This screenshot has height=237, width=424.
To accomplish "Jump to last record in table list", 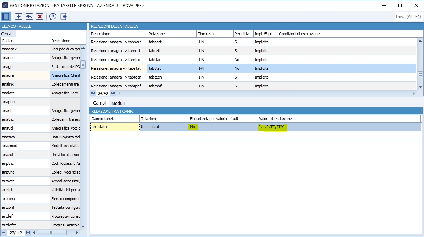I will [x=28, y=232].
